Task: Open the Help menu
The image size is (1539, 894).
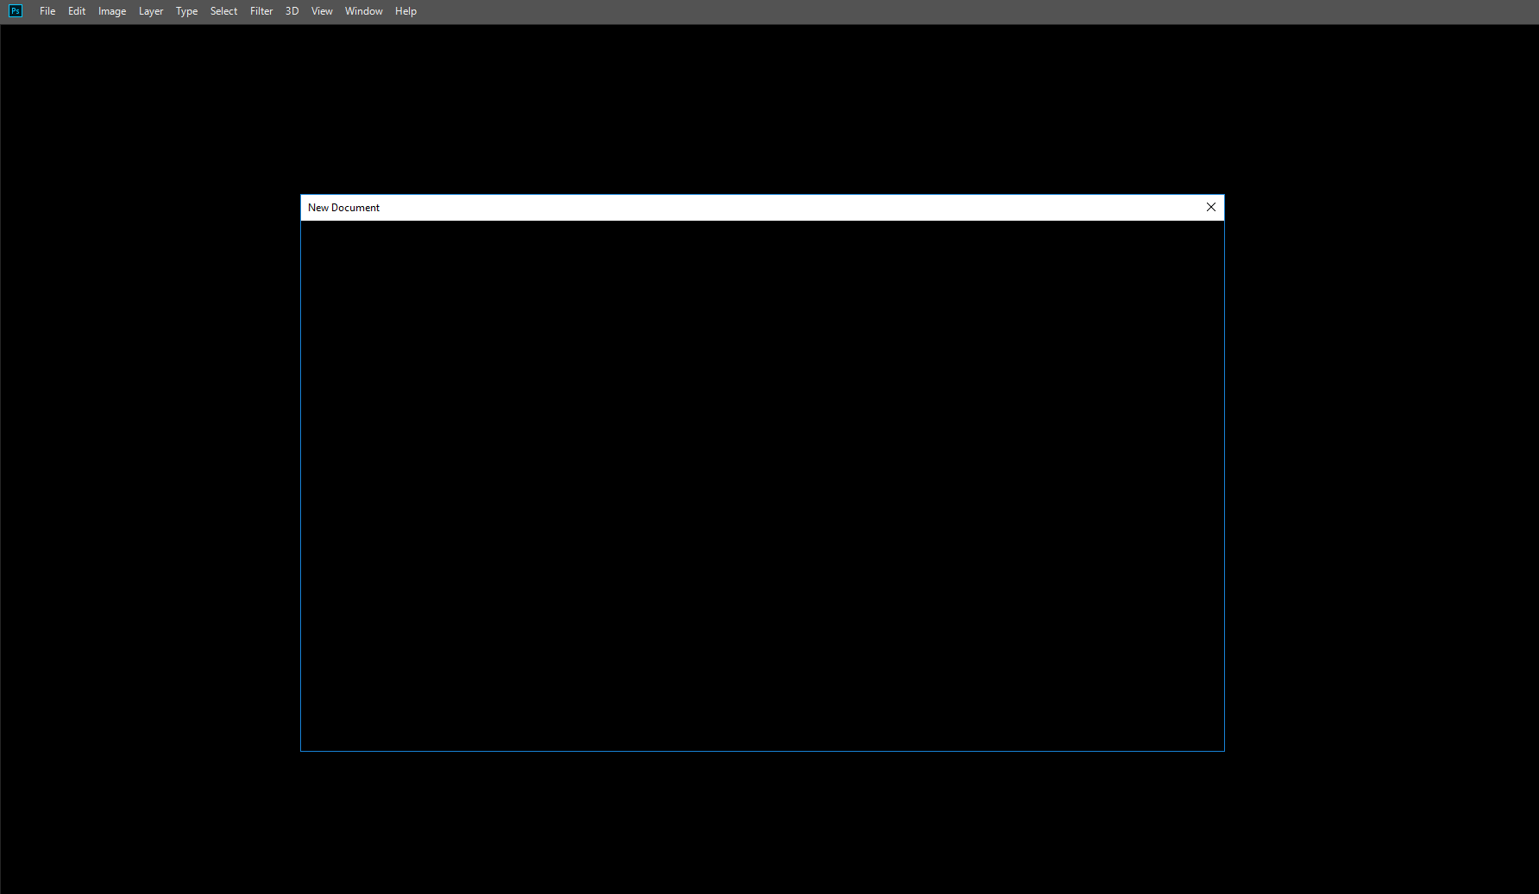Action: 405,11
